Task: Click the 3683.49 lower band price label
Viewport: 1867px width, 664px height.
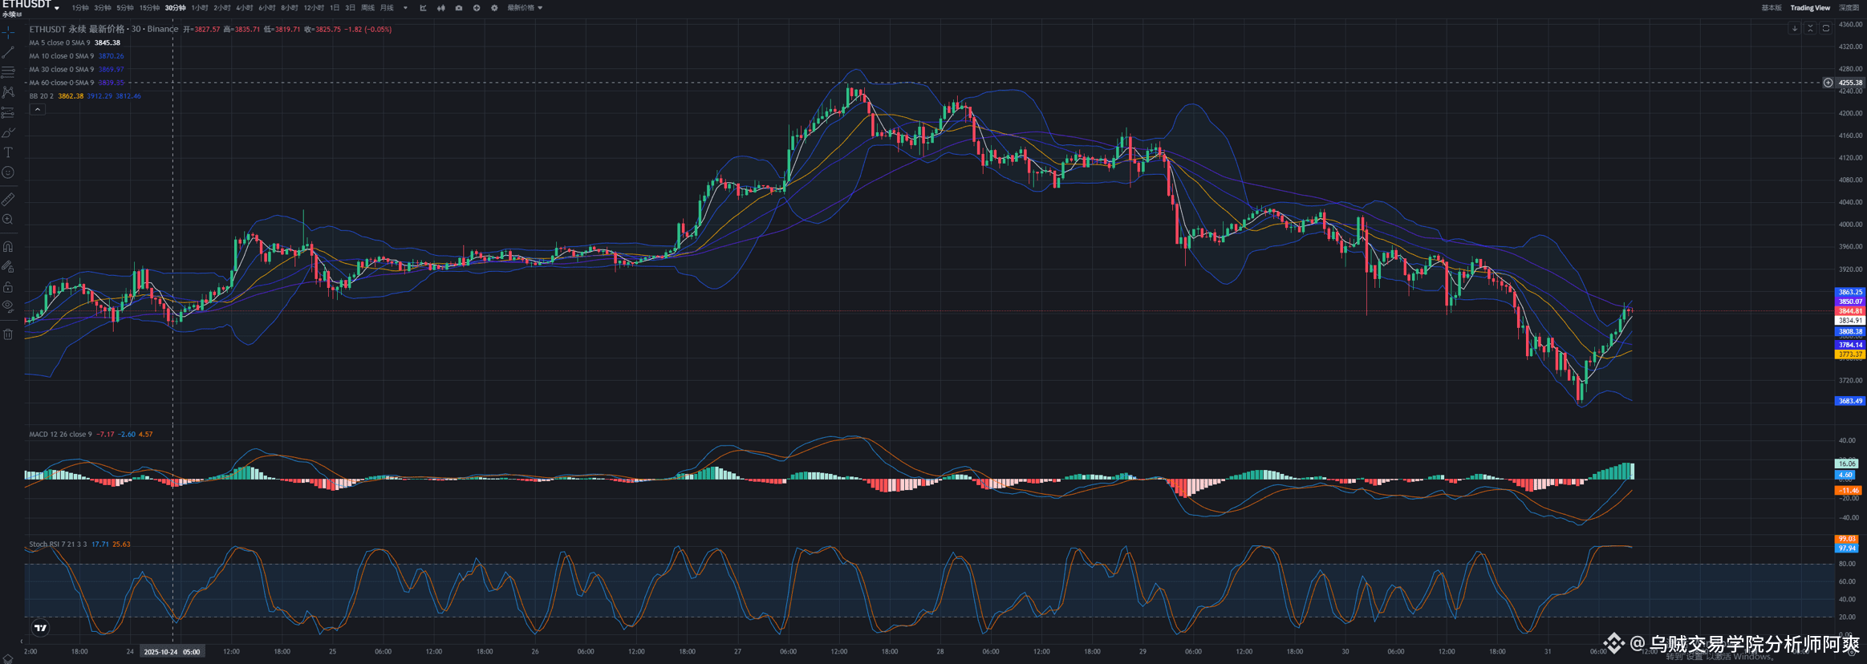Action: (1850, 401)
